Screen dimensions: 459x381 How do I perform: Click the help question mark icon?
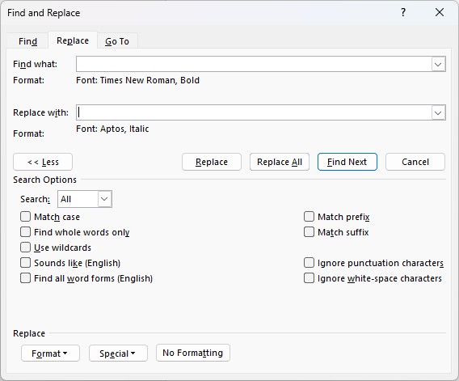[x=403, y=13]
